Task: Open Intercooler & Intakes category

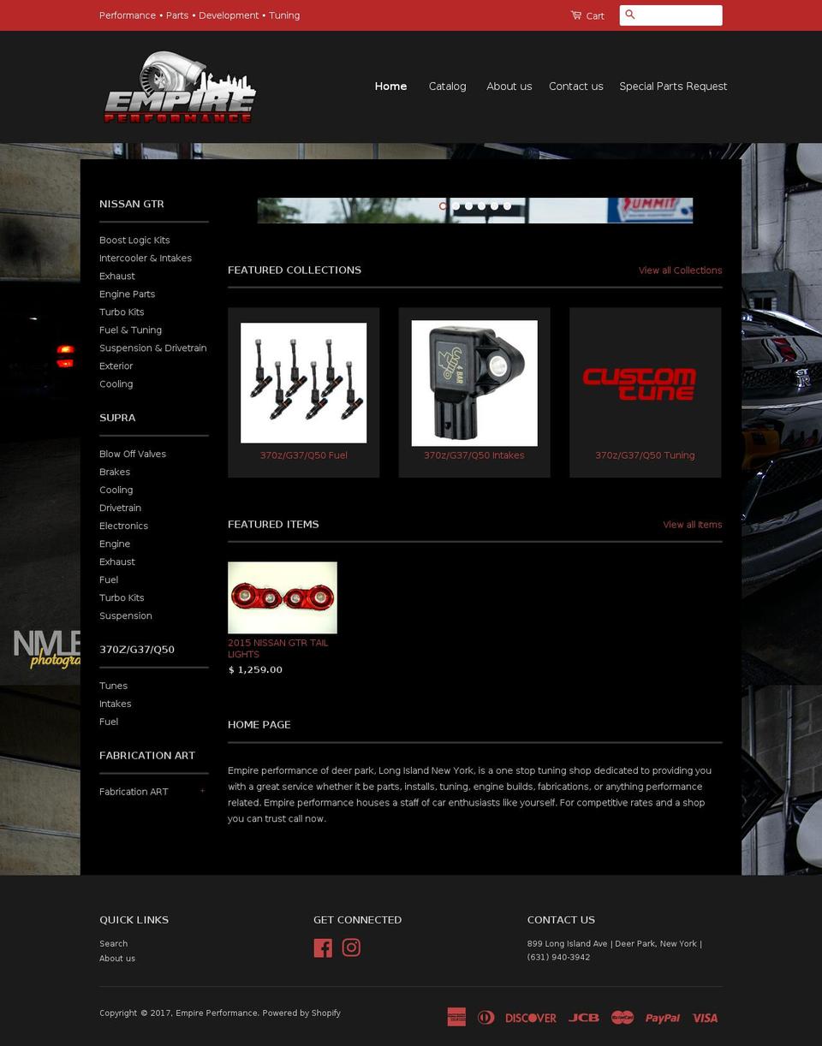Action: [146, 259]
